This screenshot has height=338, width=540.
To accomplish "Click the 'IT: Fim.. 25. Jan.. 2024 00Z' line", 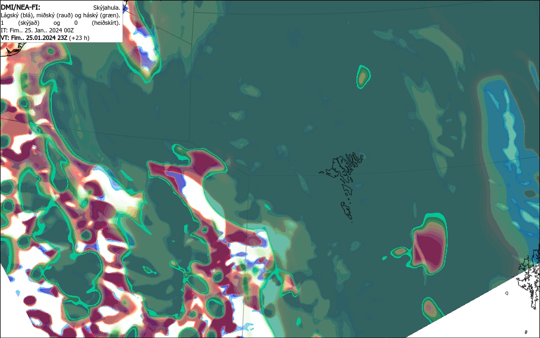I will (x=37, y=30).
